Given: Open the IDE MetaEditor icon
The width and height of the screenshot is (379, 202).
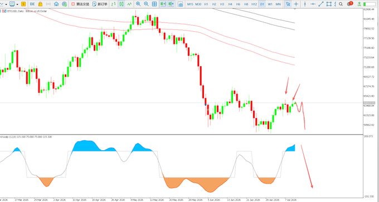Looking at the screenshot, I should [x=32, y=4].
